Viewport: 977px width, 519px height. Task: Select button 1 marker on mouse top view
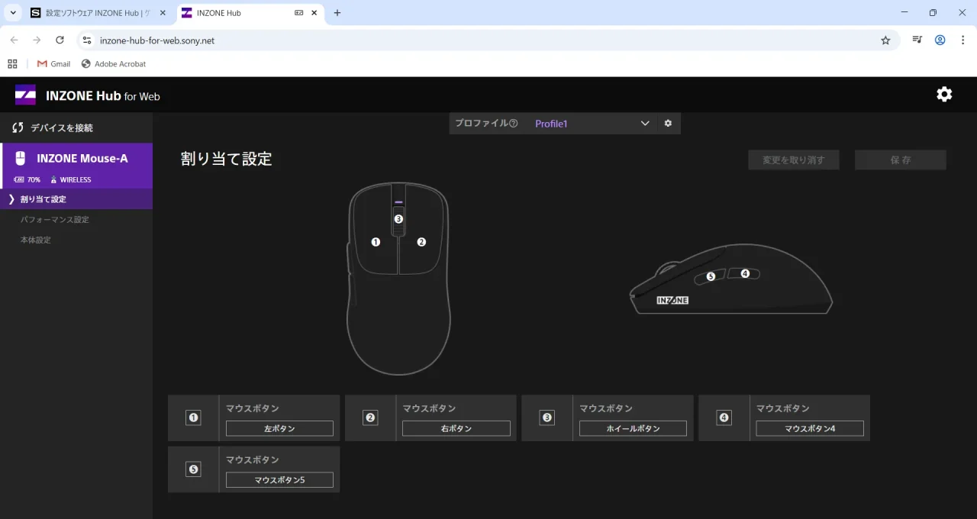click(x=376, y=242)
